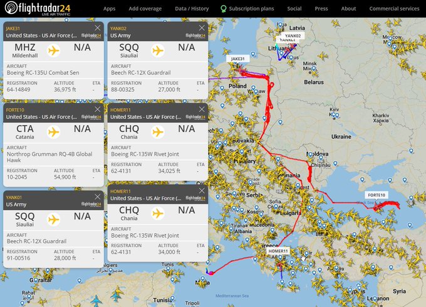The image size is (426, 307).
Task: Click the altitude value 34,000 ft
Action: tap(169, 252)
